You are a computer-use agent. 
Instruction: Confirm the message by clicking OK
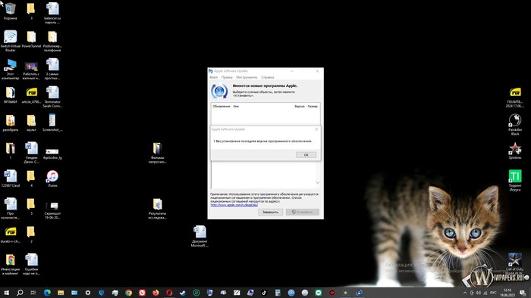[x=306, y=155]
